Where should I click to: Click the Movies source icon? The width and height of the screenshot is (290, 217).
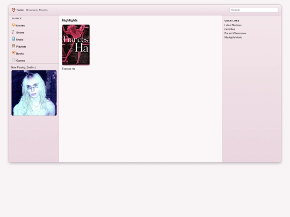click(13, 25)
